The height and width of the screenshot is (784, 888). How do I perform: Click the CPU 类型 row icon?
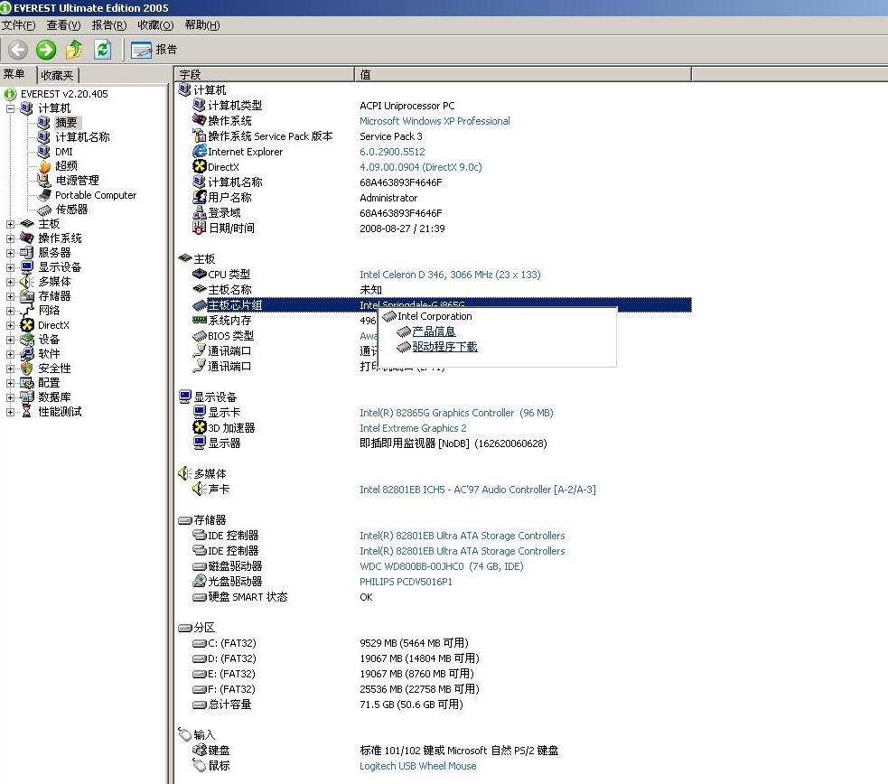pos(200,275)
